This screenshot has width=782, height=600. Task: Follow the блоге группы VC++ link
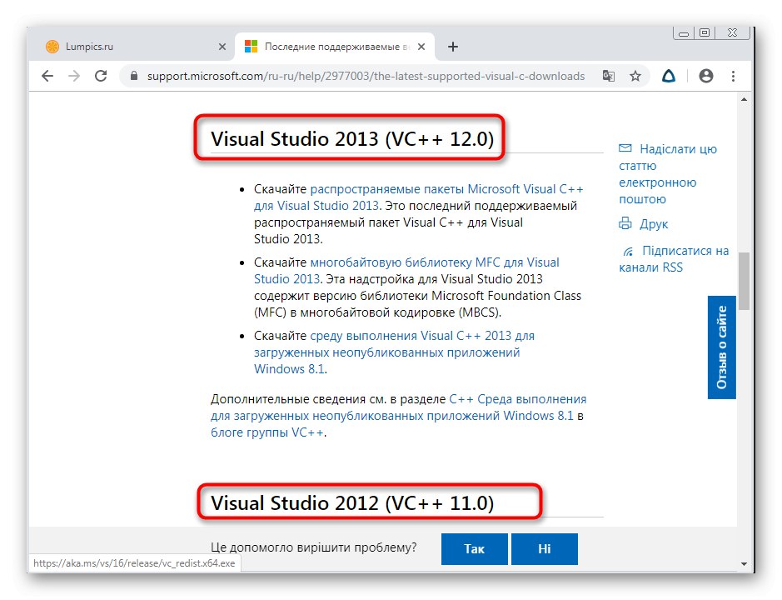click(x=267, y=432)
